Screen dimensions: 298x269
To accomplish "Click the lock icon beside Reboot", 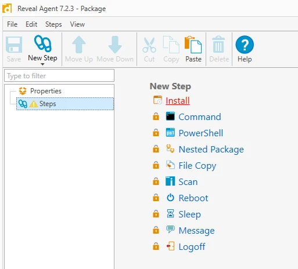I will [156, 198].
